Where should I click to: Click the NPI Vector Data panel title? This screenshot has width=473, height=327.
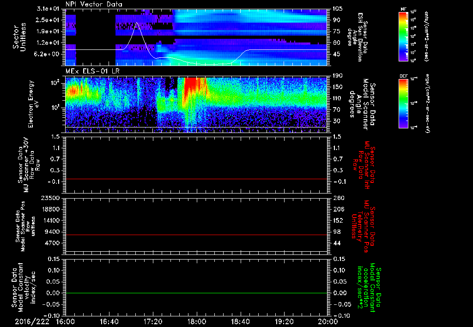[x=94, y=4]
